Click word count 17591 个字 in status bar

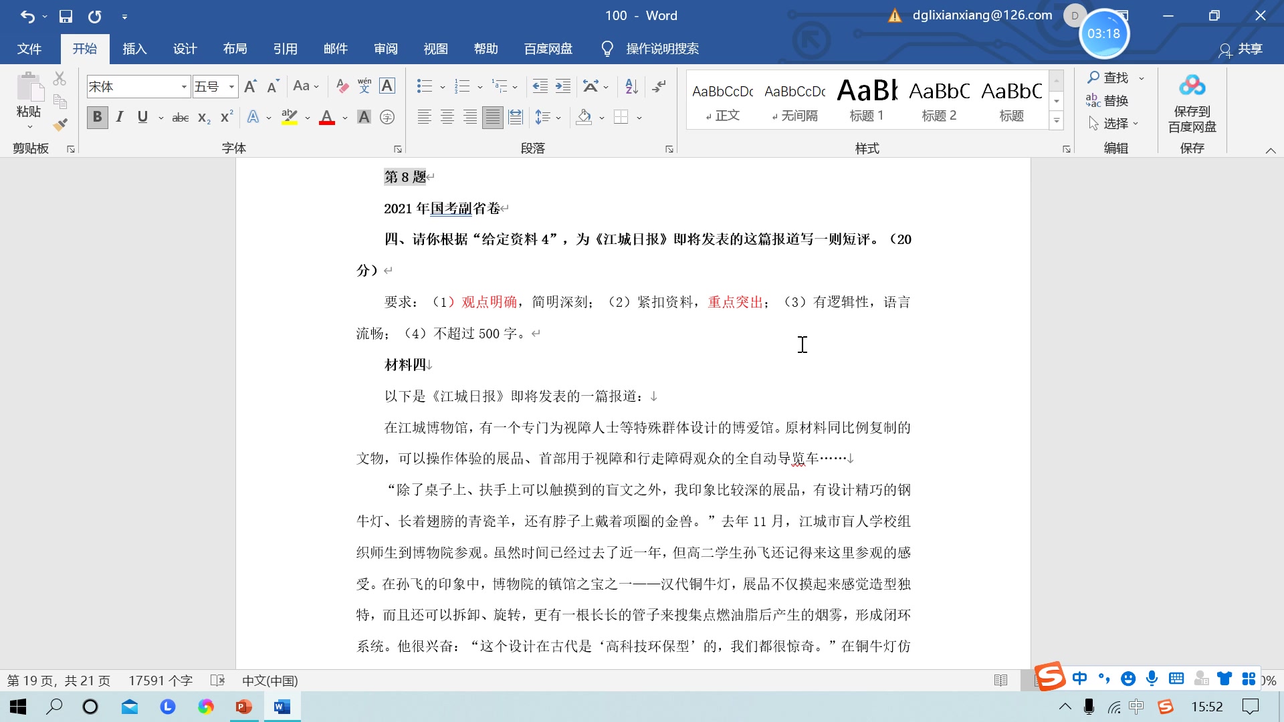point(160,681)
